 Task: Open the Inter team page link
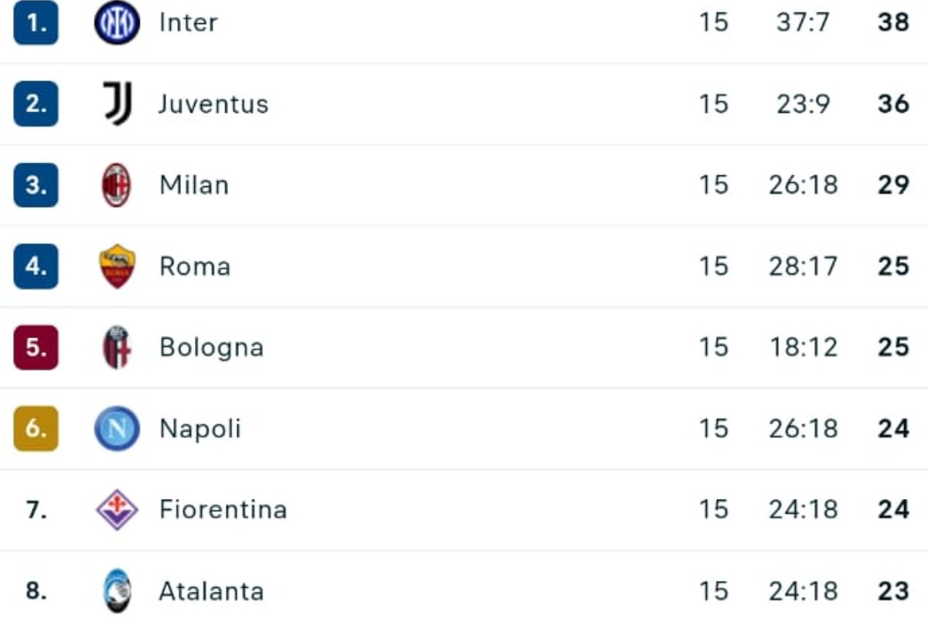click(x=186, y=22)
